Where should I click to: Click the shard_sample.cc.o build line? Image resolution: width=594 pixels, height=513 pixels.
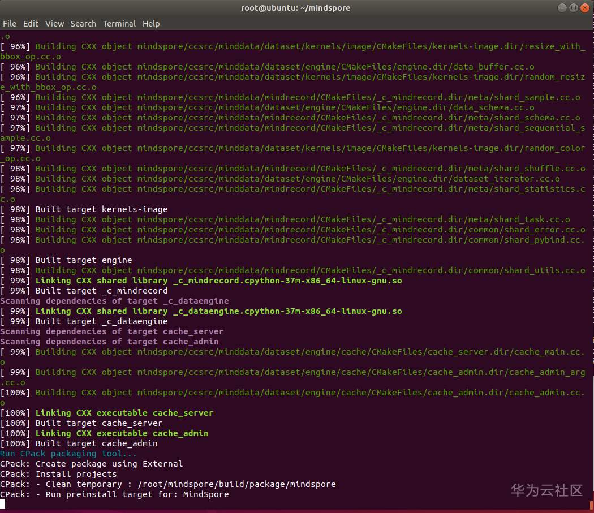click(290, 97)
